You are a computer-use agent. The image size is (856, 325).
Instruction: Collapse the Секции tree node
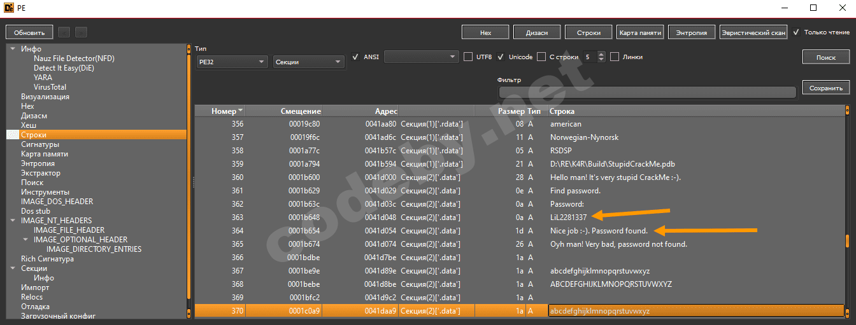(11, 268)
